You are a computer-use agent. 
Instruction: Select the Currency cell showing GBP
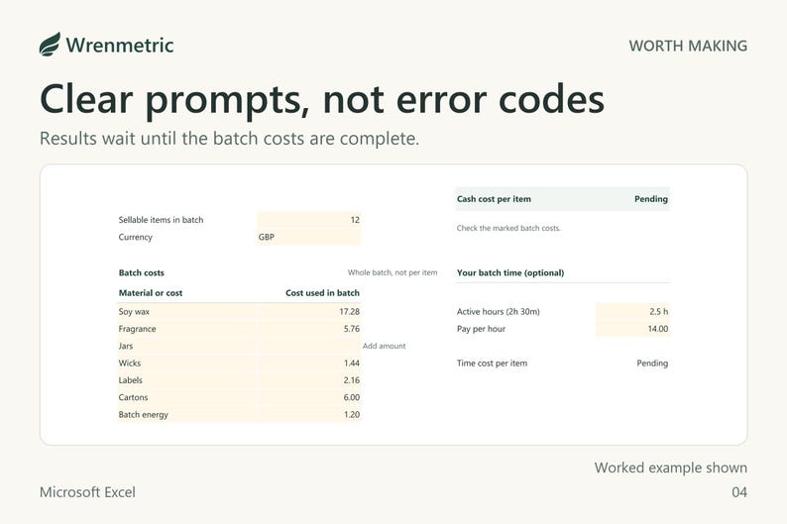pos(308,237)
